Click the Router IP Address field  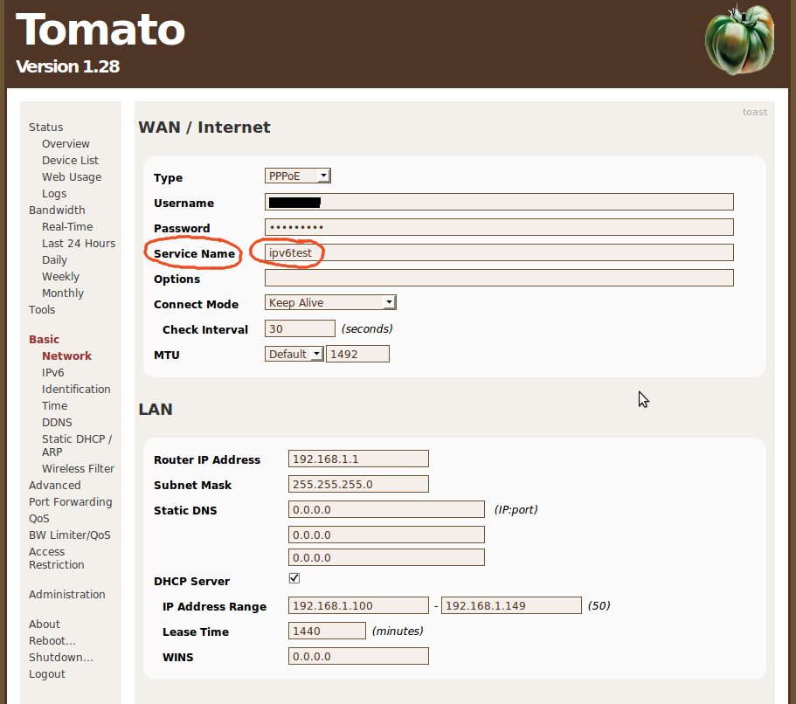(358, 459)
